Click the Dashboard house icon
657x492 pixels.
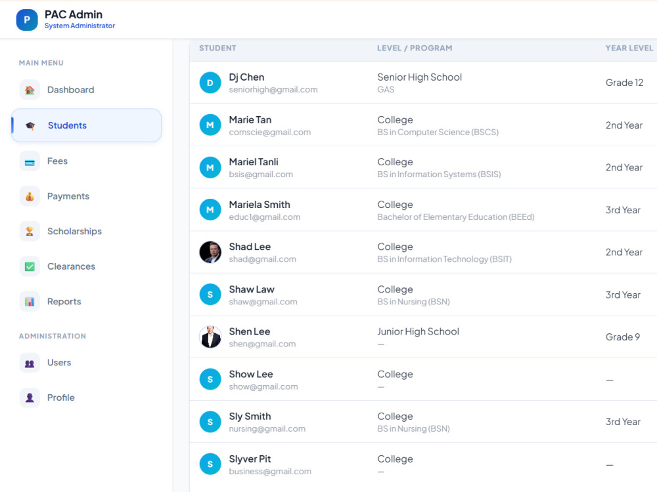pos(30,90)
